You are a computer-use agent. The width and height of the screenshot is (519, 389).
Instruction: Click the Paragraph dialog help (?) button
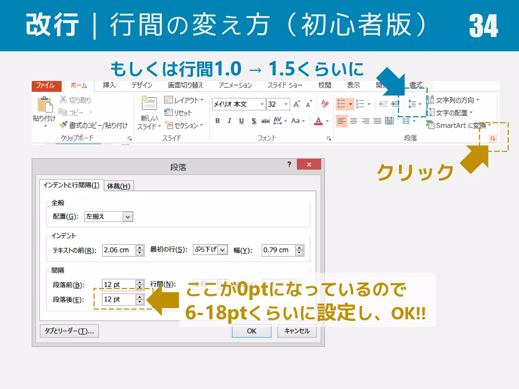click(289, 164)
